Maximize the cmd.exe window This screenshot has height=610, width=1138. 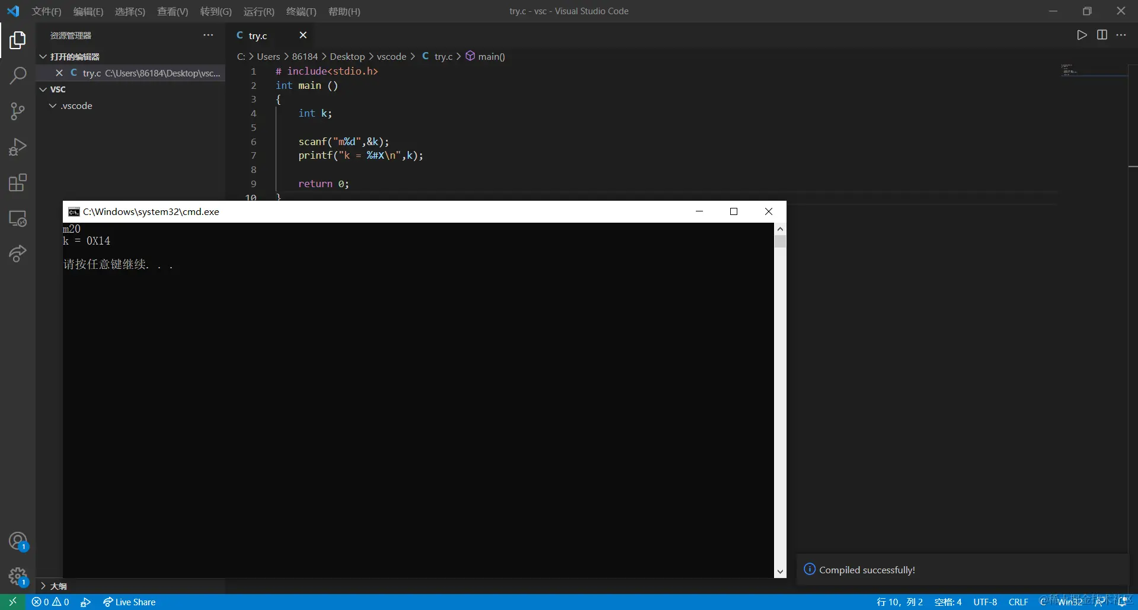point(734,211)
